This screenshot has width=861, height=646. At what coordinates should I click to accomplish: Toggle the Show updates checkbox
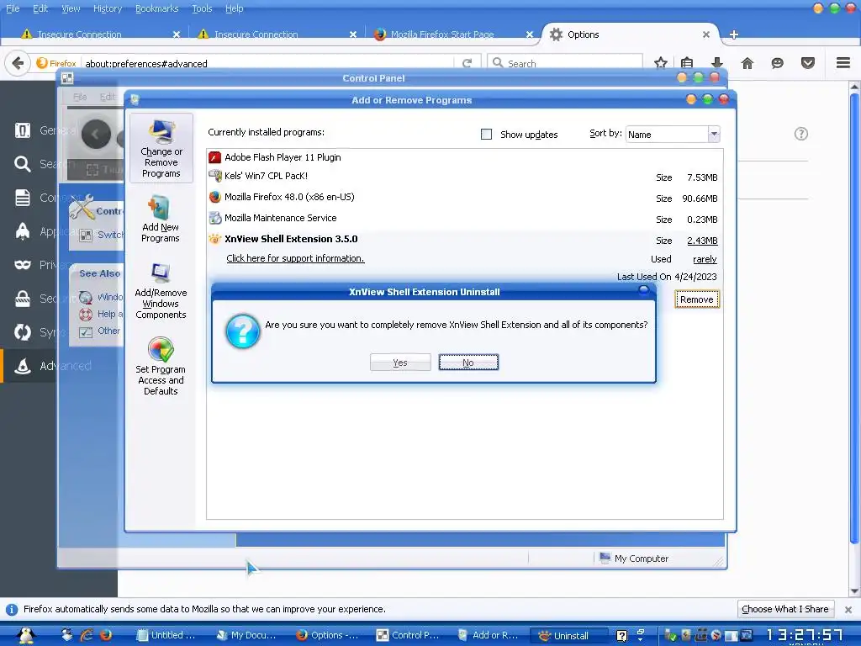point(487,134)
